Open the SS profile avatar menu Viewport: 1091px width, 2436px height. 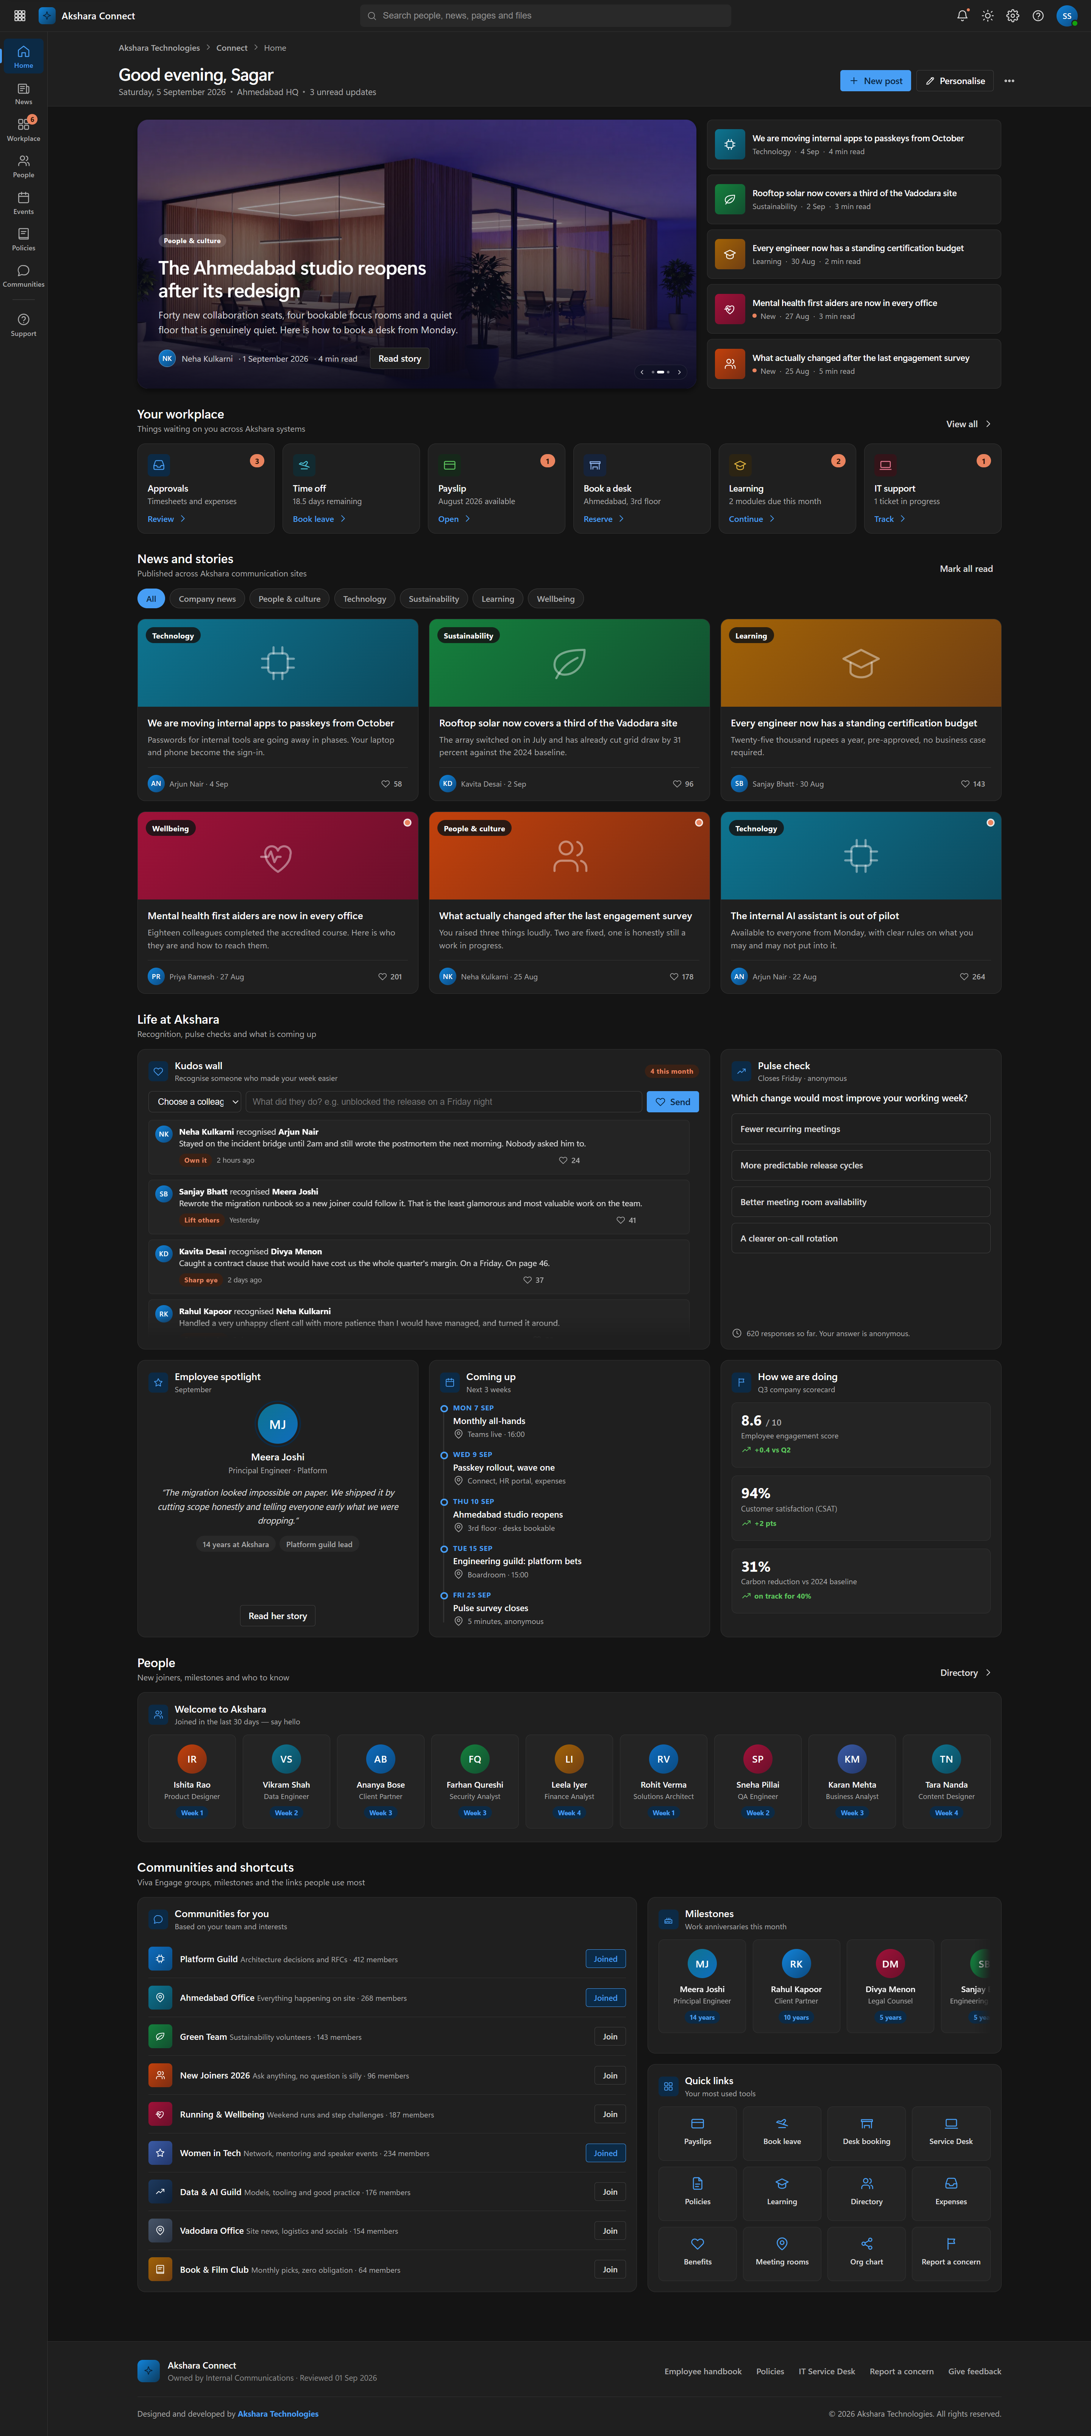point(1066,16)
